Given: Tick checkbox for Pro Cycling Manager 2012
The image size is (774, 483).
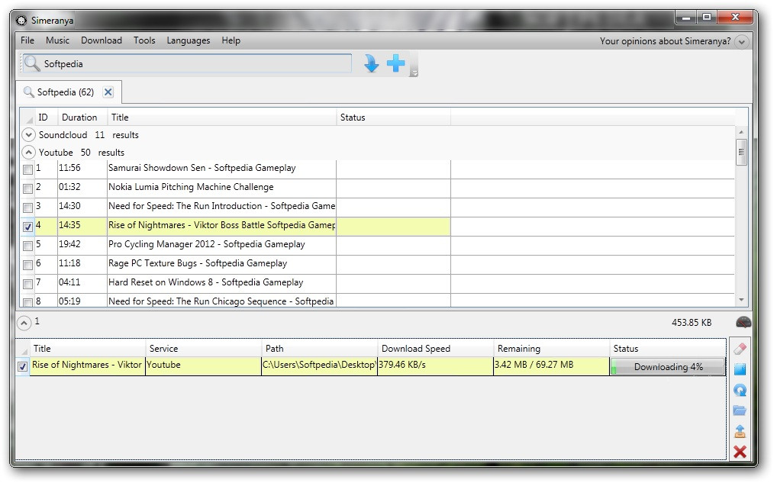Looking at the screenshot, I should click(28, 246).
